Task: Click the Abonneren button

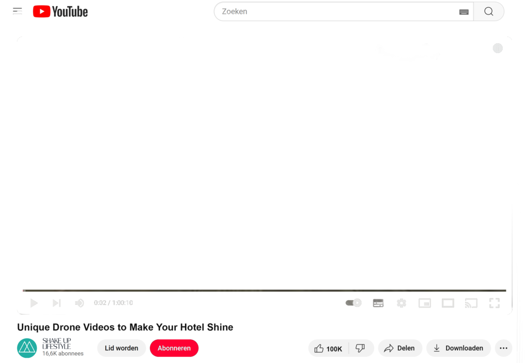Action: pyautogui.click(x=174, y=348)
